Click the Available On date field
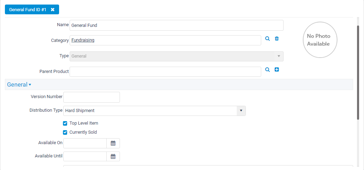 tap(85, 143)
